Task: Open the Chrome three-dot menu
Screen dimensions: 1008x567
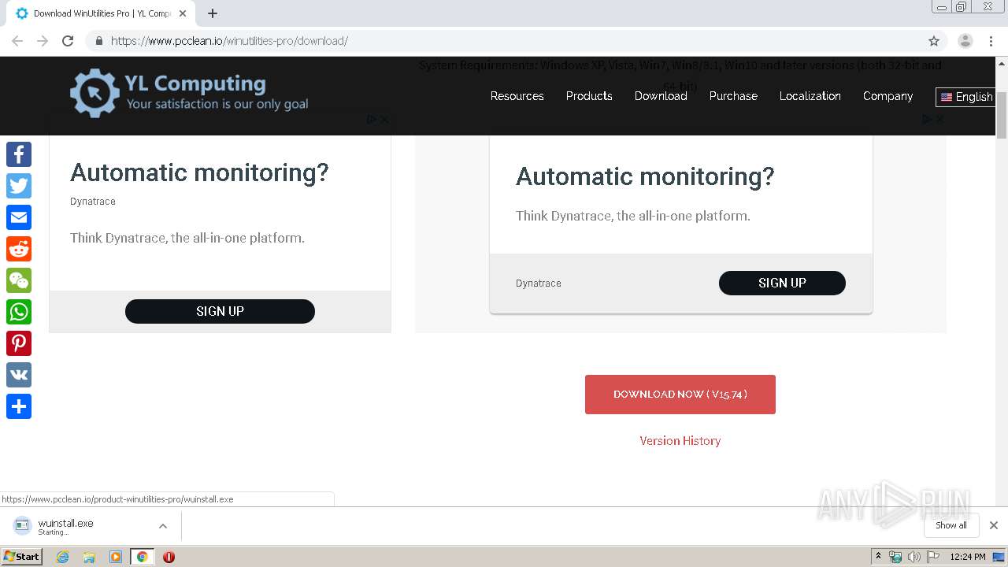Action: 991,41
